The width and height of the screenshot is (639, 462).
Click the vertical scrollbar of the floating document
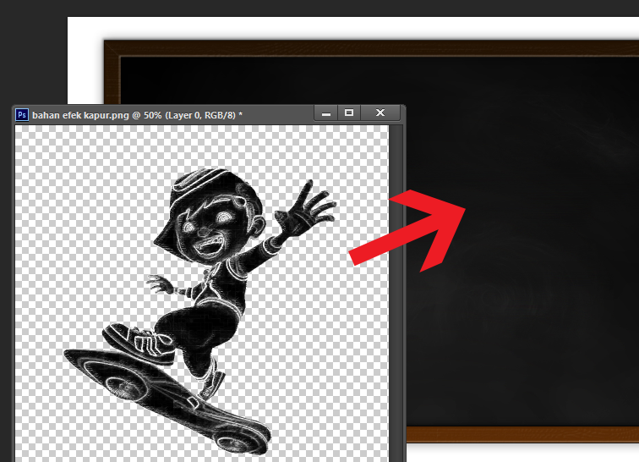(x=396, y=294)
